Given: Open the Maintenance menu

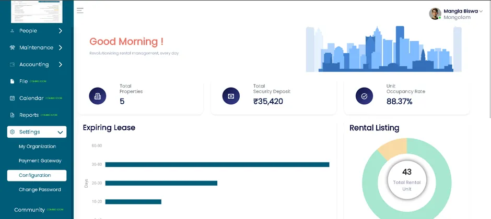Looking at the screenshot, I should tap(37, 47).
